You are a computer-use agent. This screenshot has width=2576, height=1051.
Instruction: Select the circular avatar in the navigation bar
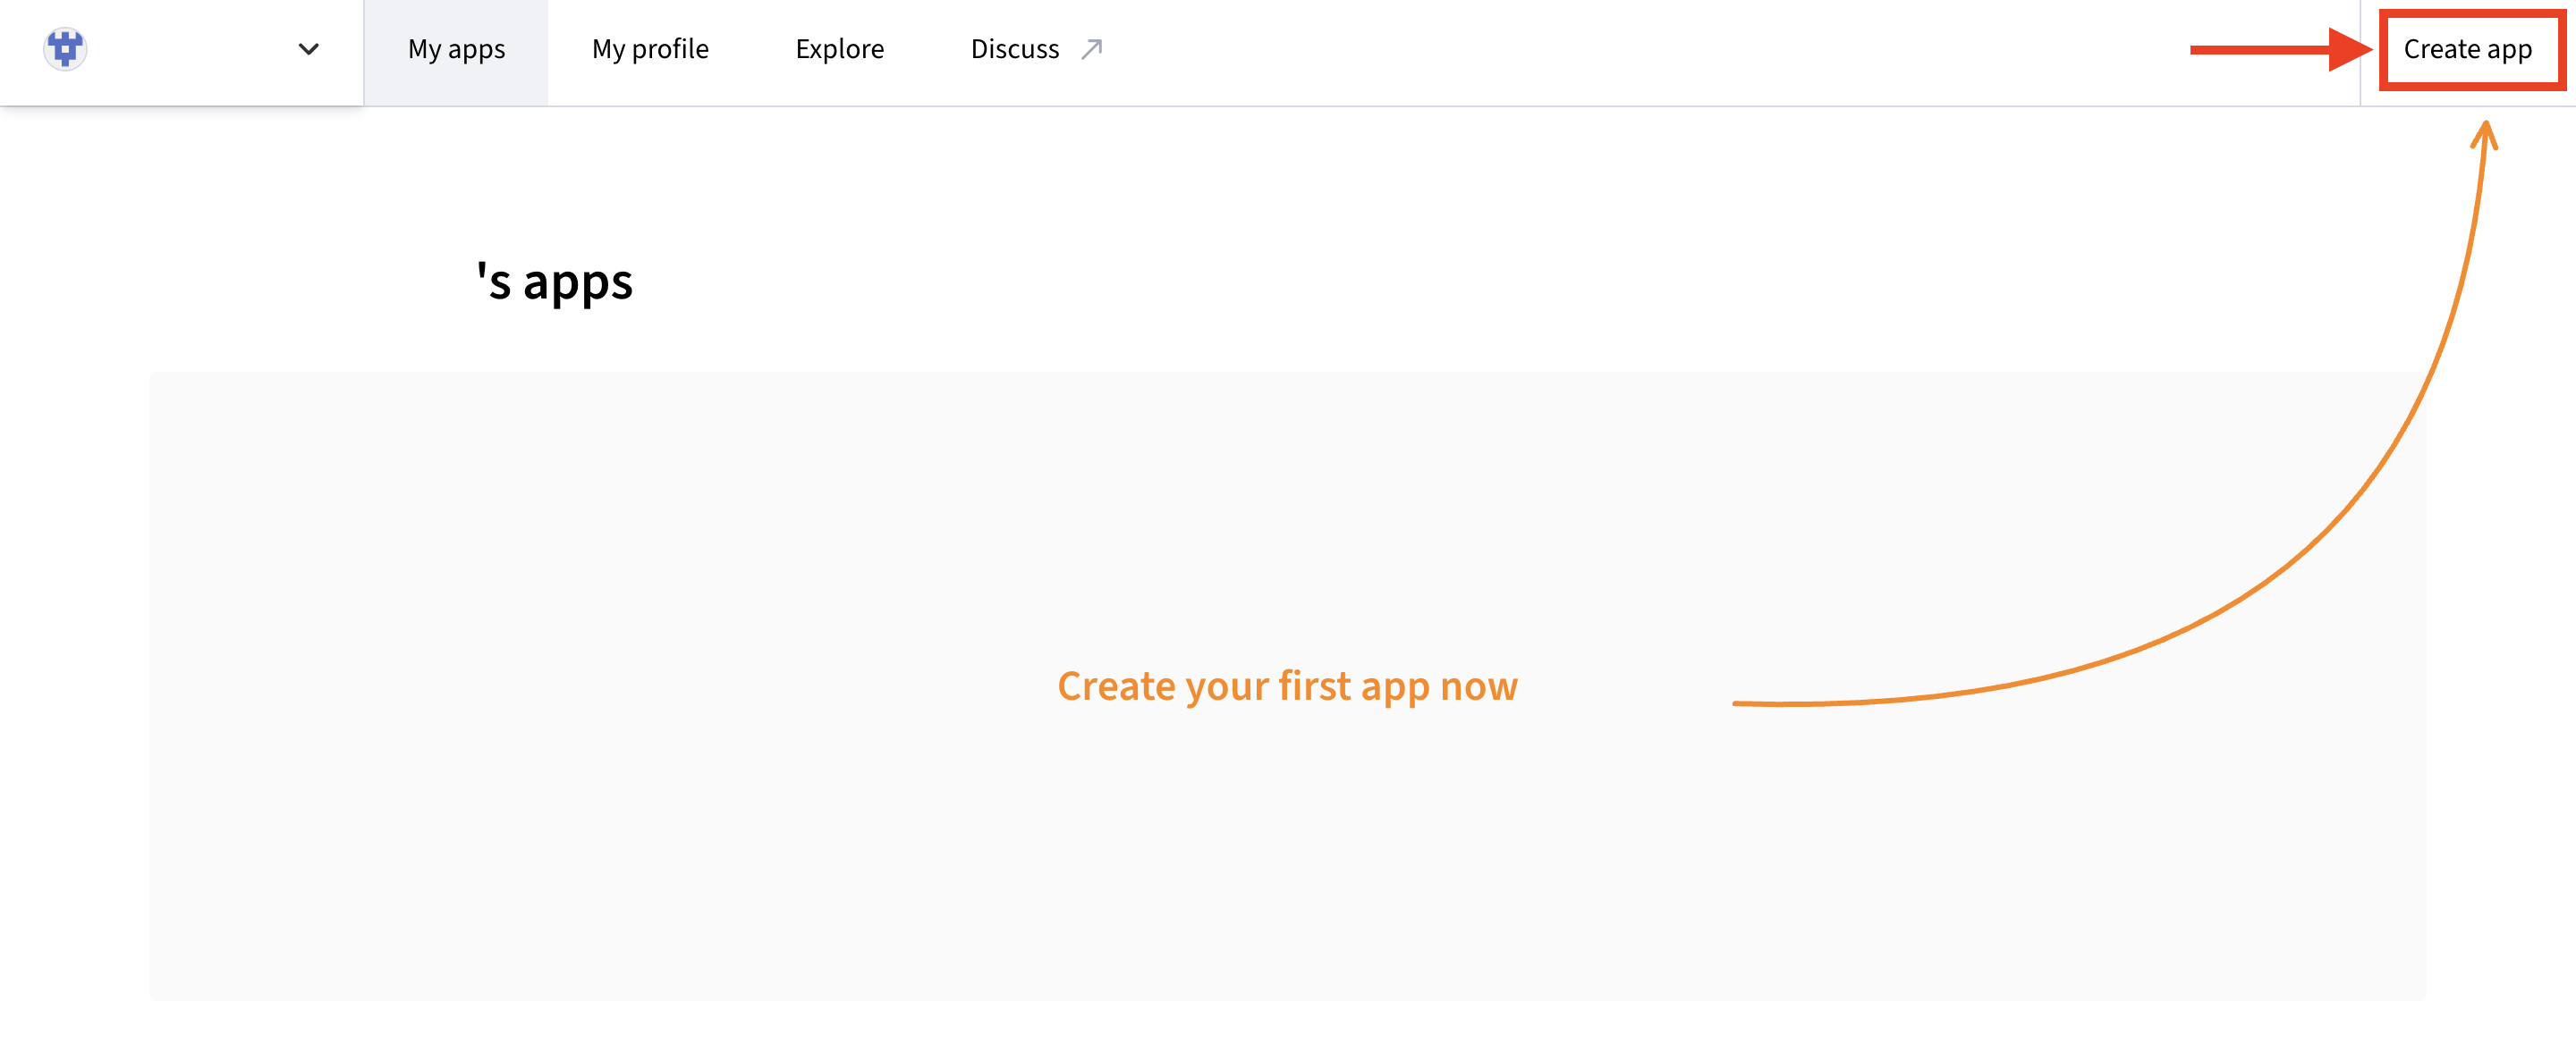coord(64,48)
